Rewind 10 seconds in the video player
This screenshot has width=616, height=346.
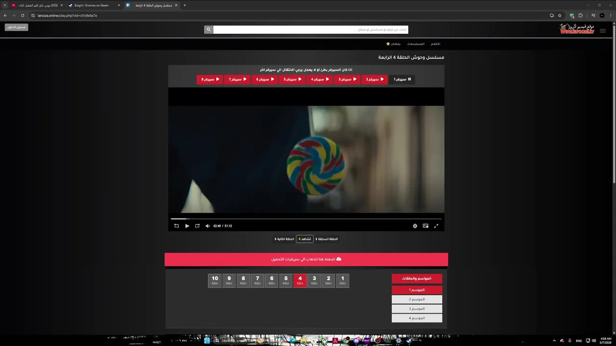[x=177, y=226]
